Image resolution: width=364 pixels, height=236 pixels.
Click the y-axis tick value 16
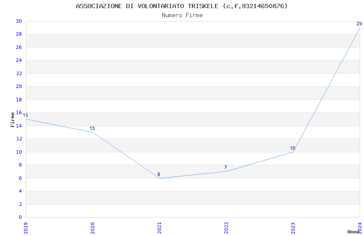(x=19, y=112)
